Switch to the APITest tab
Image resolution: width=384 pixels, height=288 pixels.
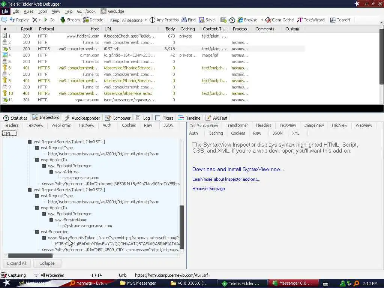pyautogui.click(x=216, y=118)
